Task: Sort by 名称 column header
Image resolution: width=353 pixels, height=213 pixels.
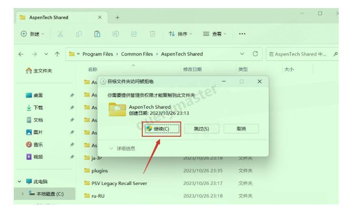Action: 93,70
